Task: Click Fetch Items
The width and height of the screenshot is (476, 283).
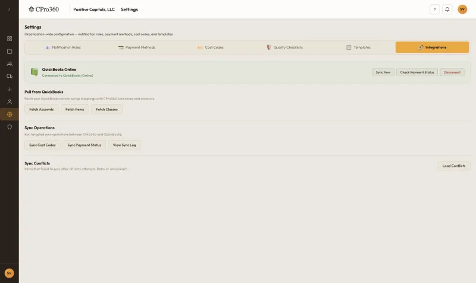Action: pyautogui.click(x=75, y=110)
